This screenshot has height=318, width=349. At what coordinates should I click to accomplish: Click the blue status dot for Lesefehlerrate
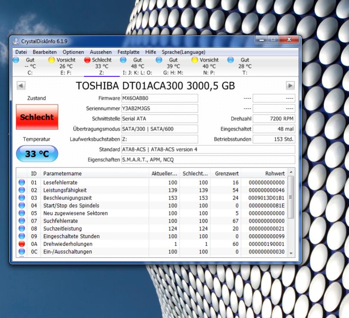tap(22, 182)
